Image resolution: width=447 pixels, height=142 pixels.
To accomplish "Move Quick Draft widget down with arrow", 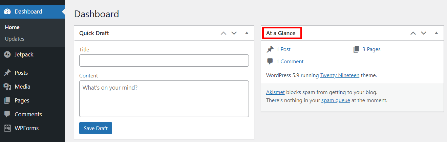I will click(234, 33).
